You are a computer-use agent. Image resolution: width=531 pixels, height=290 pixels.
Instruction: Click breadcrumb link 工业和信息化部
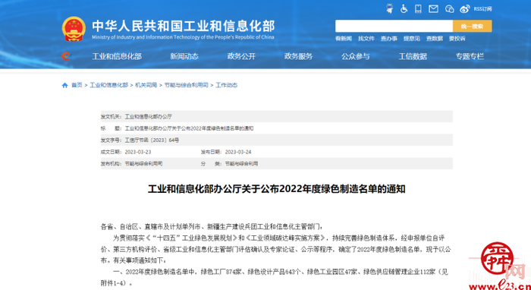point(108,85)
